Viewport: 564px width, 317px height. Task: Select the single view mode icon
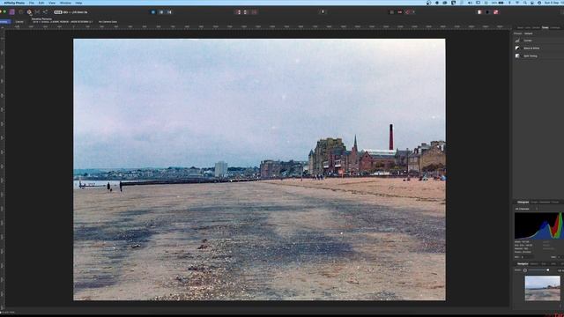click(x=152, y=11)
